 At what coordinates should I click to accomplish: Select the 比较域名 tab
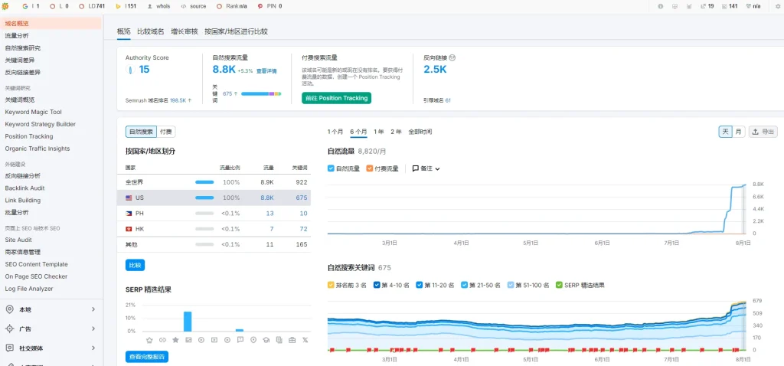151,31
